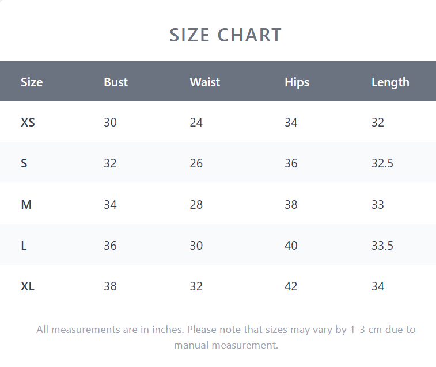
Task: Click the M size row label
Action: pyautogui.click(x=26, y=205)
